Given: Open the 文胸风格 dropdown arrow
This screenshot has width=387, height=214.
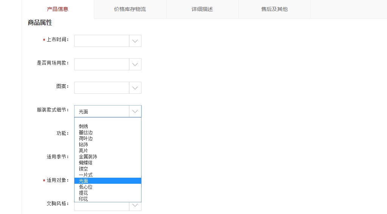Looking at the screenshot, I should pyautogui.click(x=135, y=206).
